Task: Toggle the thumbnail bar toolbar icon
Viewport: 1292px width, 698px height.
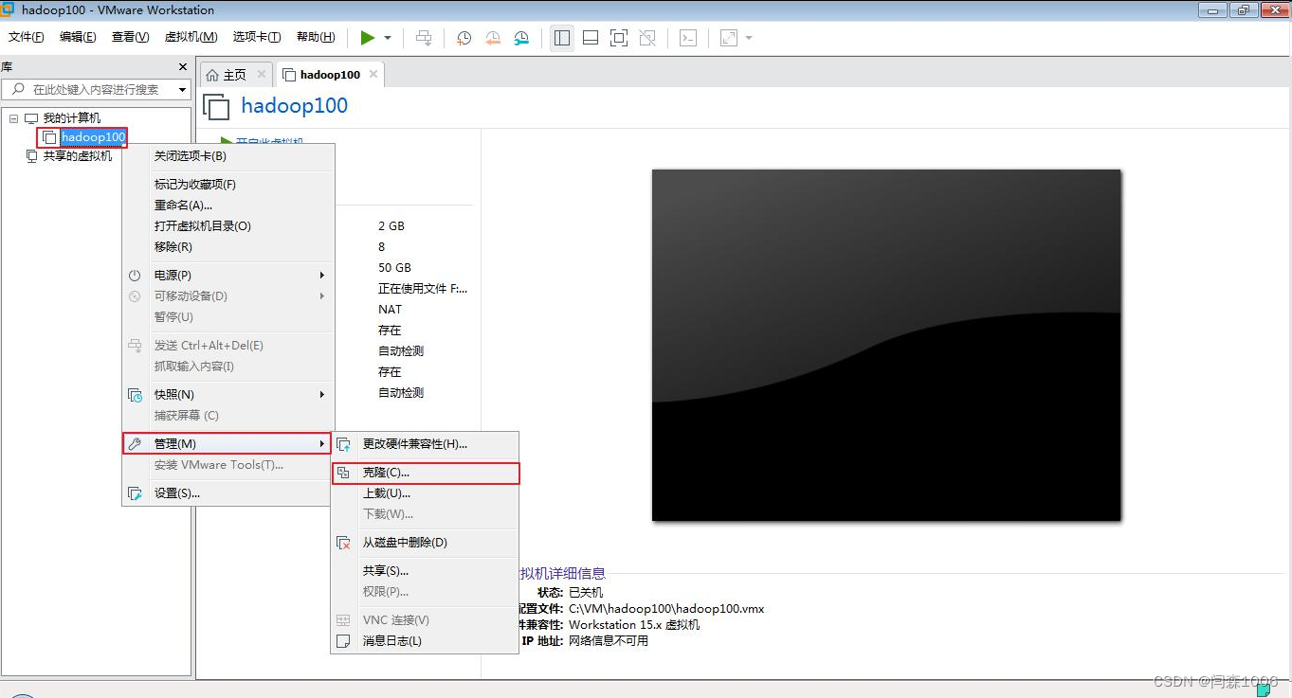Action: click(591, 38)
